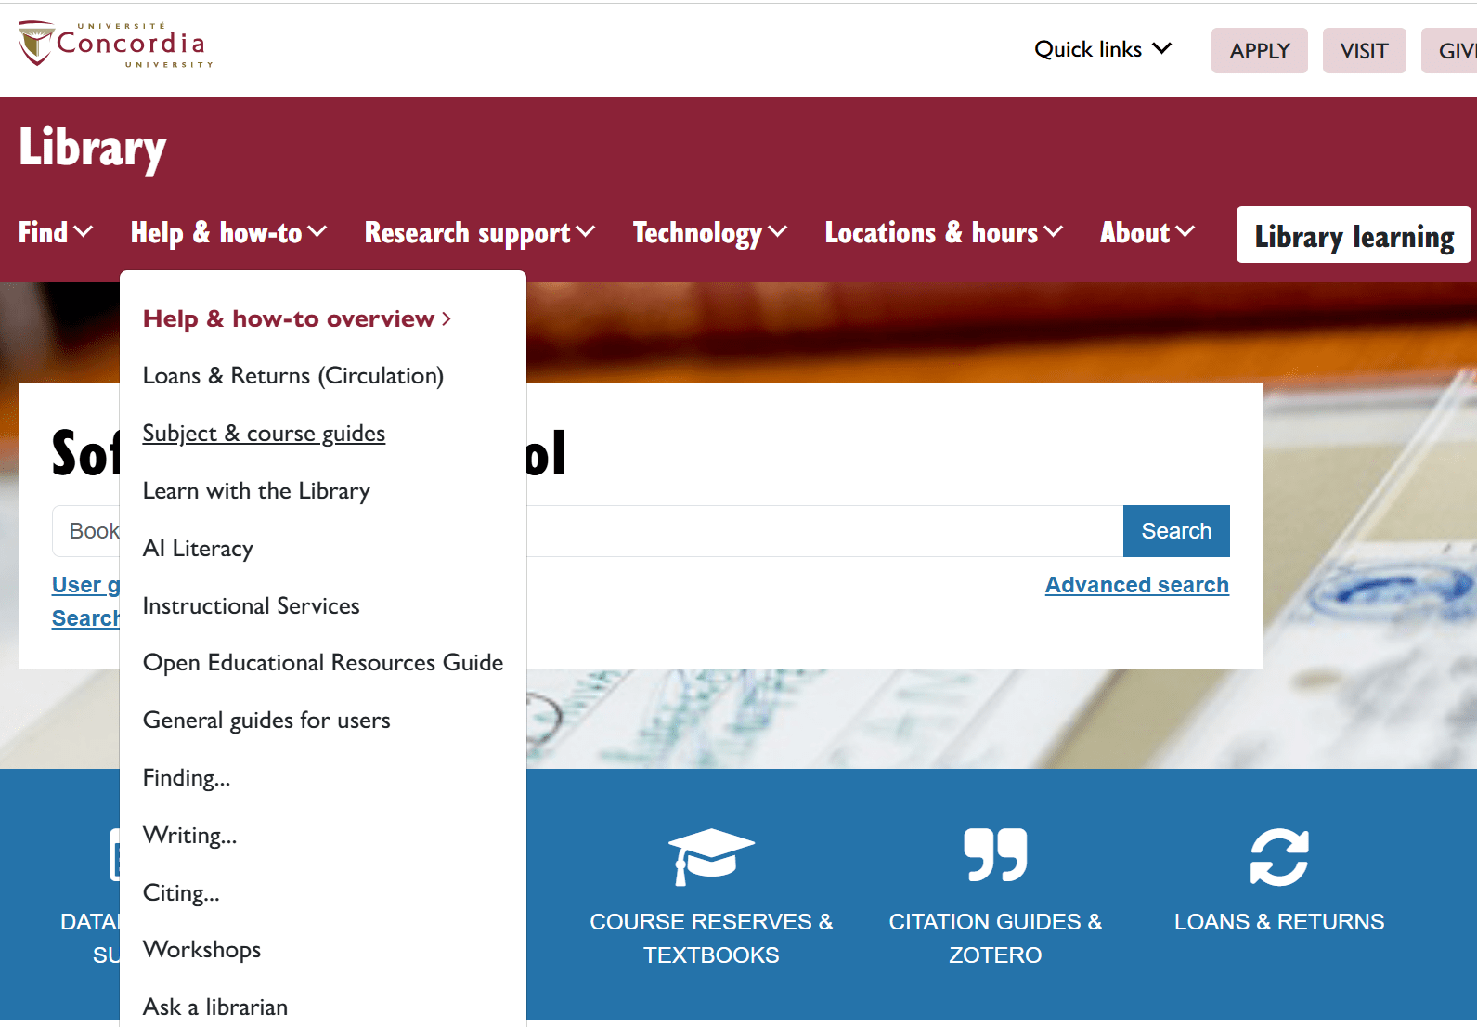Click the graduation cap Course Reserves icon
This screenshot has width=1477, height=1027.
tap(711, 856)
